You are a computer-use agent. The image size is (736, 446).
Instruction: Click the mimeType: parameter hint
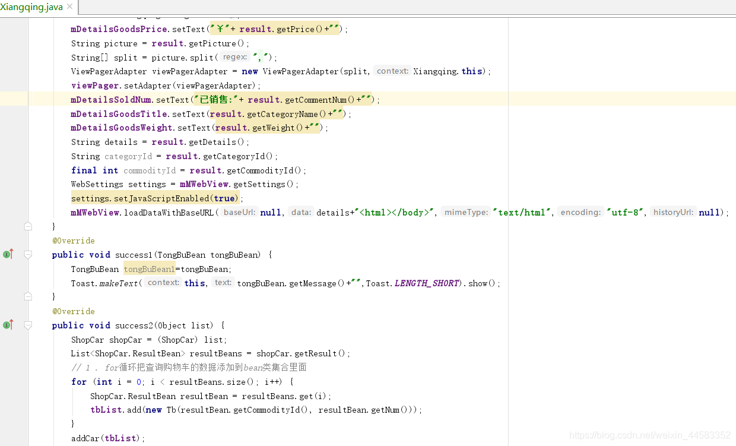[466, 212]
